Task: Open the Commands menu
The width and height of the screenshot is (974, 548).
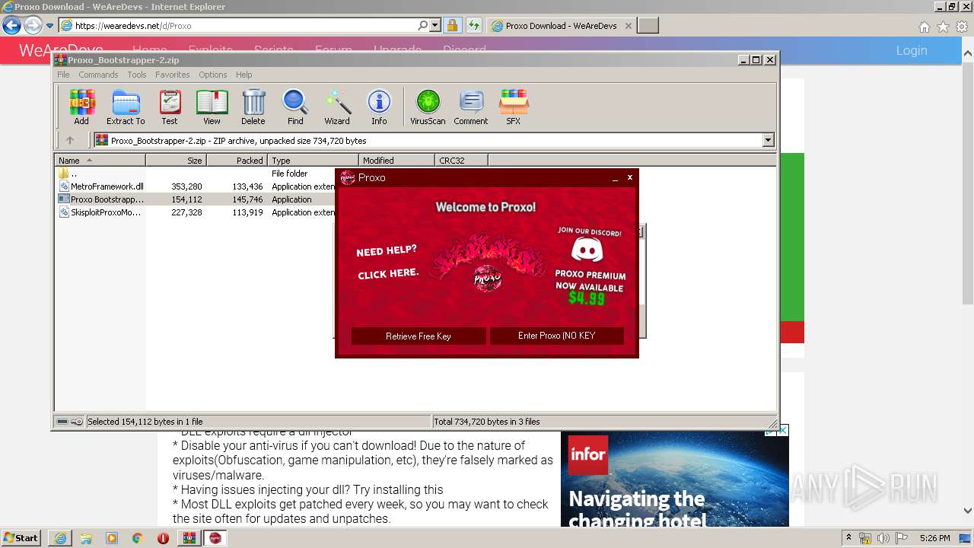Action: (98, 75)
